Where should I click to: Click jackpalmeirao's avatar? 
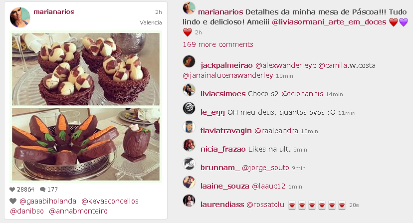point(189,61)
